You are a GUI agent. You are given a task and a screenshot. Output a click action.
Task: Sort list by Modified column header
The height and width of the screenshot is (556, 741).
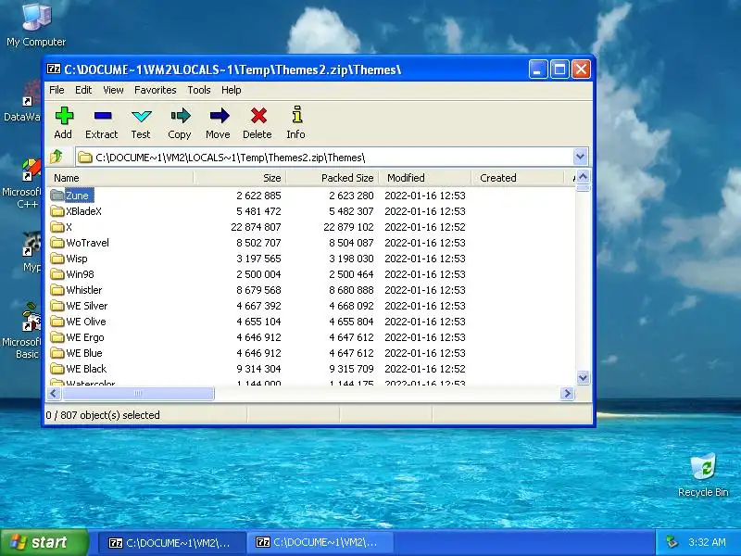tap(425, 178)
